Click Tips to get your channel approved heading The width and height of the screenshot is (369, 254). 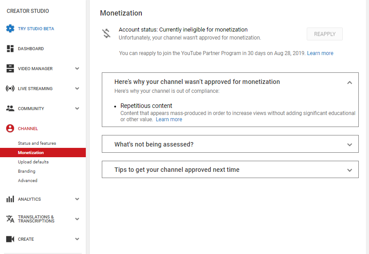tap(177, 170)
